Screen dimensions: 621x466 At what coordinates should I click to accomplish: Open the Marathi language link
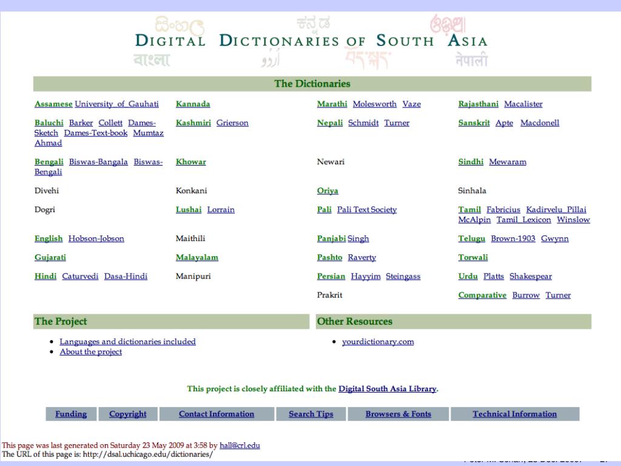[x=332, y=104]
